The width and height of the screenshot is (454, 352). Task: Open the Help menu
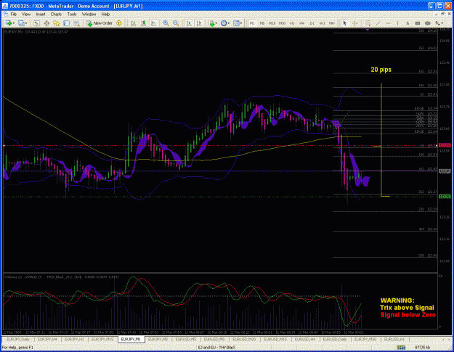tap(105, 14)
